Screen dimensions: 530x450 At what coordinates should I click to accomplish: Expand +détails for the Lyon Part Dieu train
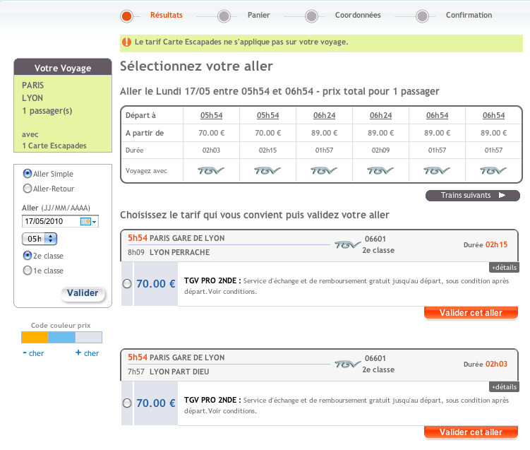click(504, 387)
